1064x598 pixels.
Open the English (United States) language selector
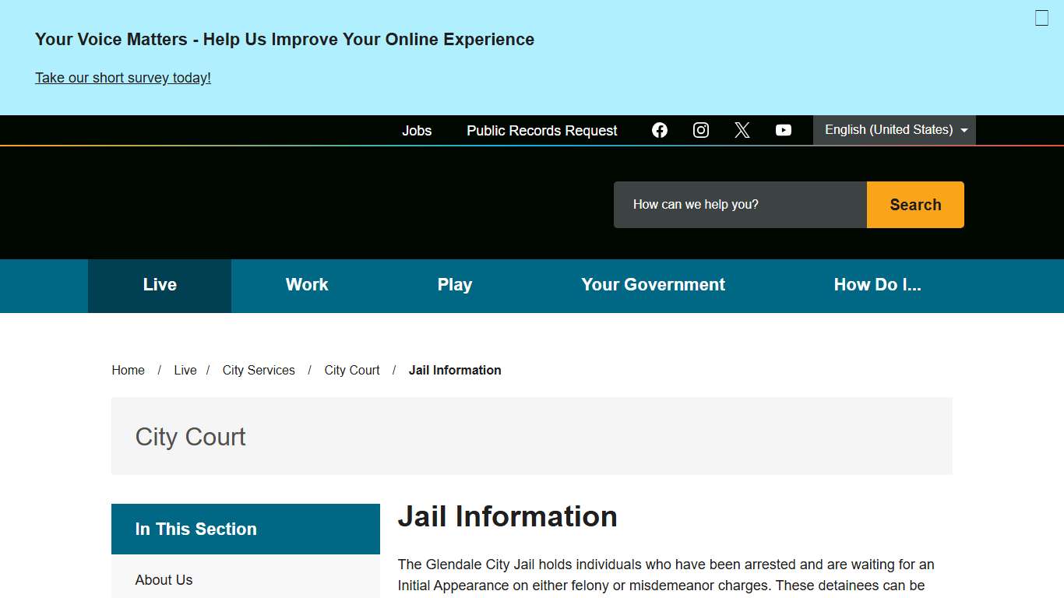point(894,130)
